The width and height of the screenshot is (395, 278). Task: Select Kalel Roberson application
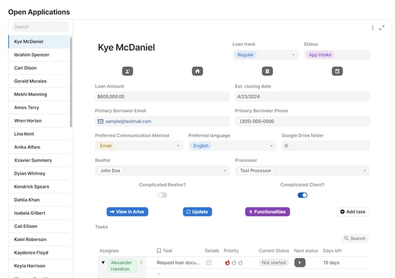39,239
